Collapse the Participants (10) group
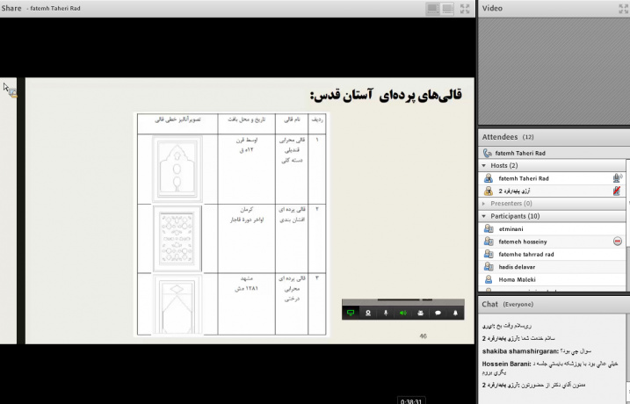Viewport: 630px width, 404px height. [484, 216]
